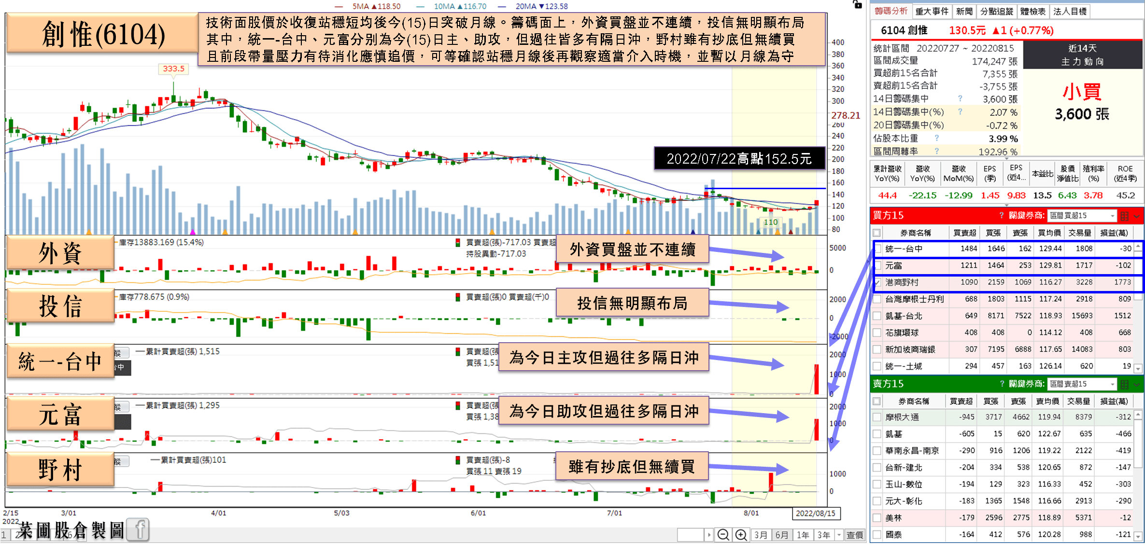Image resolution: width=1145 pixels, height=556 pixels.
Task: Set chart range to 3年
Action: (x=824, y=535)
